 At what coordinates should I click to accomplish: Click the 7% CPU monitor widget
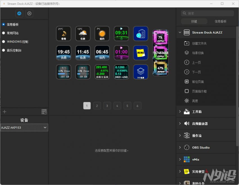click(160, 37)
